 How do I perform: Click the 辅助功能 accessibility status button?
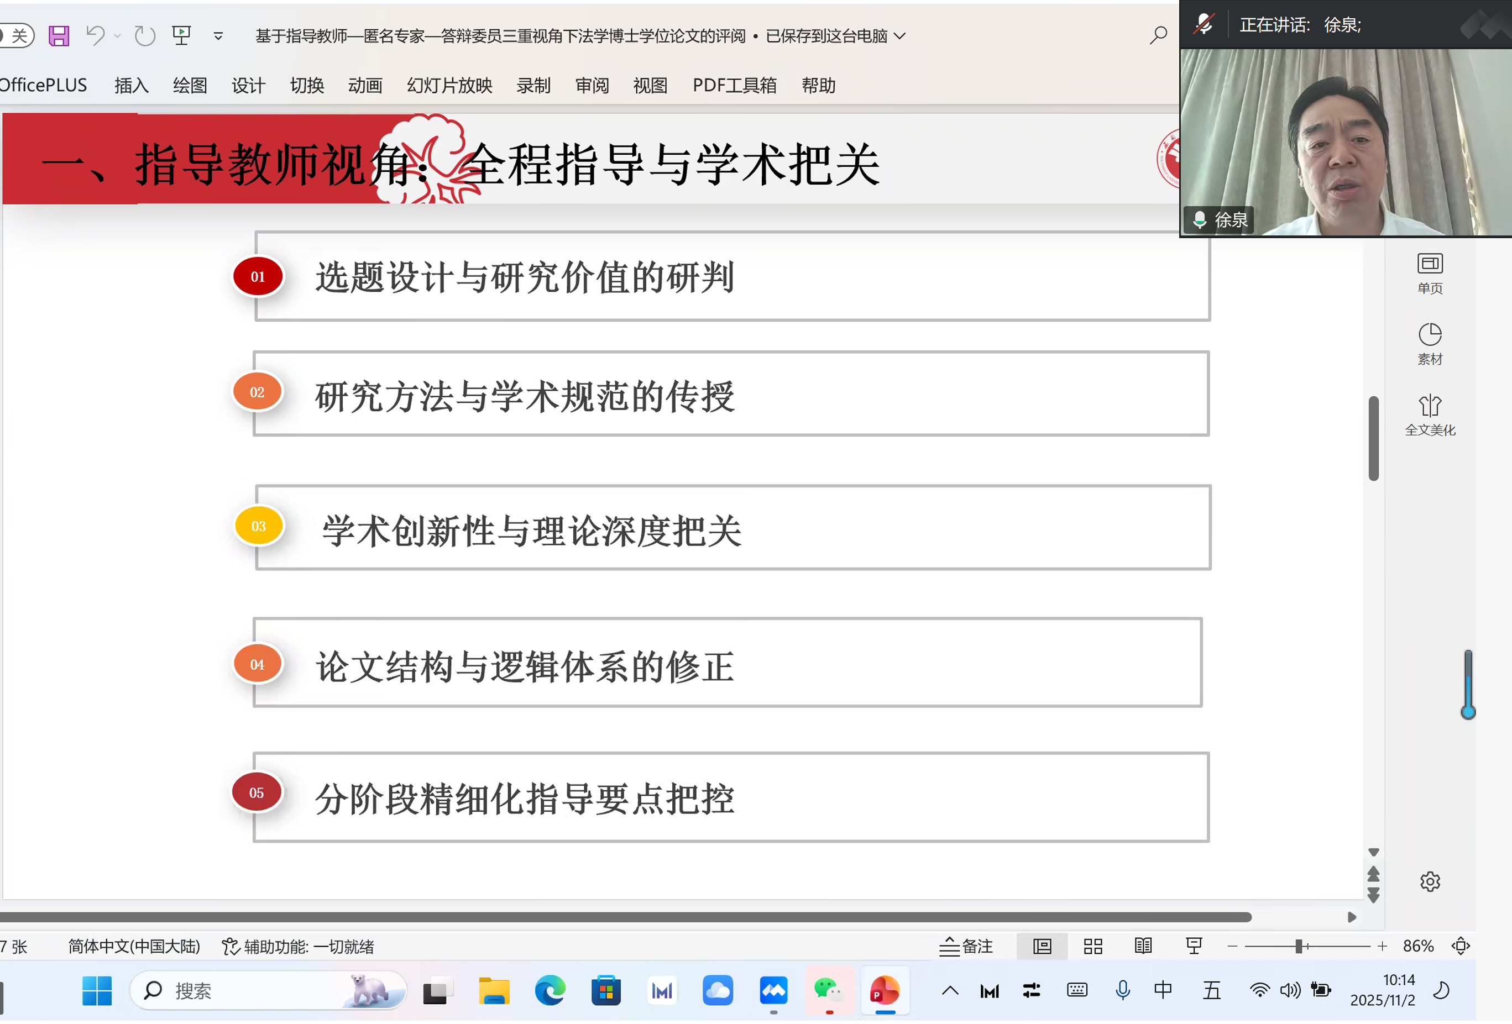tap(298, 946)
